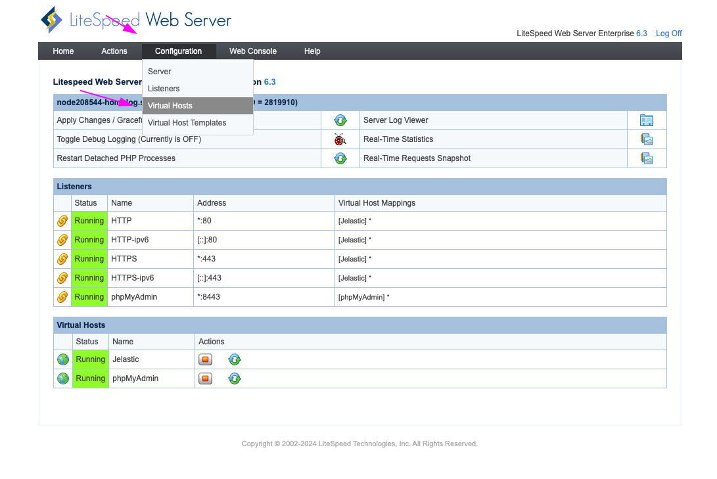The width and height of the screenshot is (717, 479).
Task: Choose Virtual Host Templates menu entry
Action: [187, 123]
